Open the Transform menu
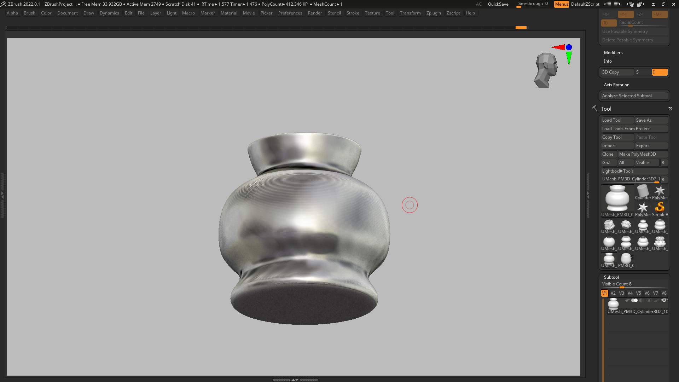Viewport: 679px width, 382px height. click(x=410, y=13)
